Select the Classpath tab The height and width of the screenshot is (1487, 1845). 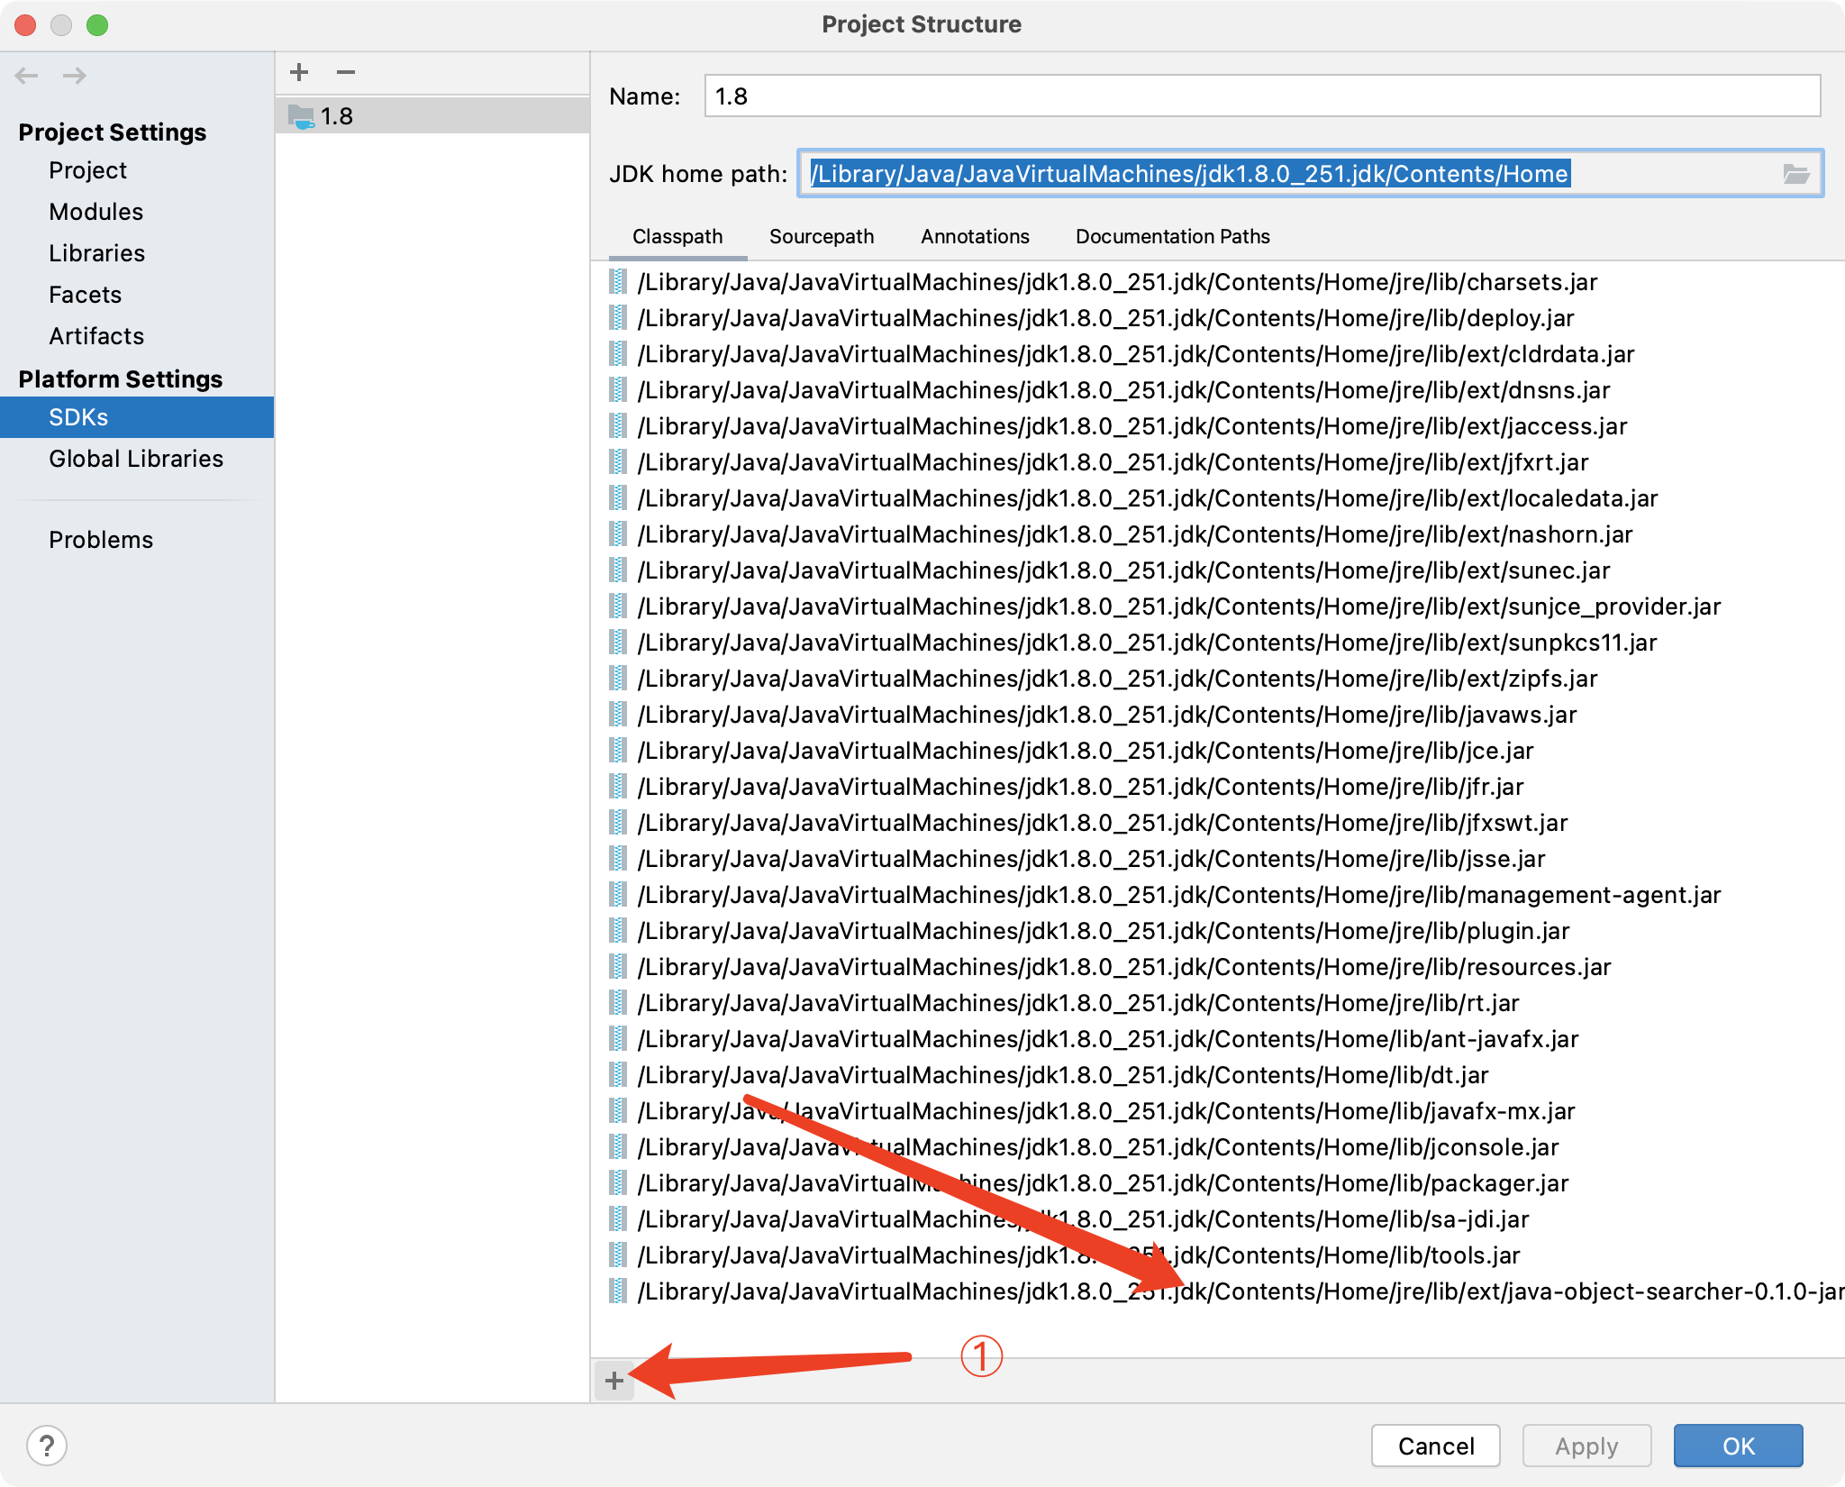click(677, 237)
